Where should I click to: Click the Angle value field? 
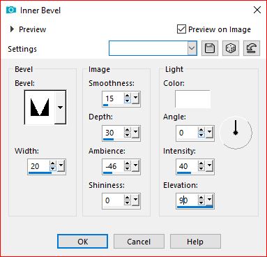pyautogui.click(x=187, y=133)
